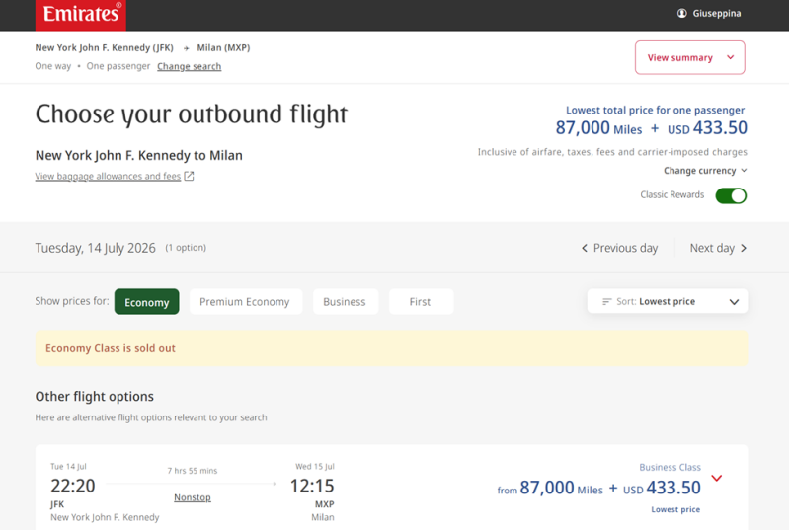The image size is (789, 530).
Task: Click the Previous day arrow
Action: point(585,248)
